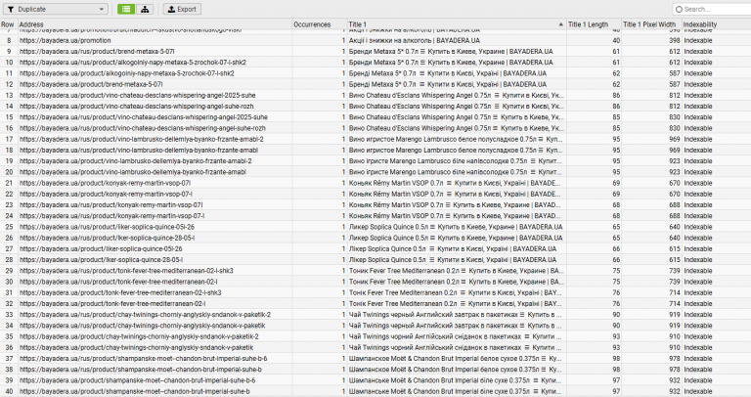Select product/alkogolniy-napy-metaxa address in row 11
Screen dimensions: 751x397
(127, 73)
